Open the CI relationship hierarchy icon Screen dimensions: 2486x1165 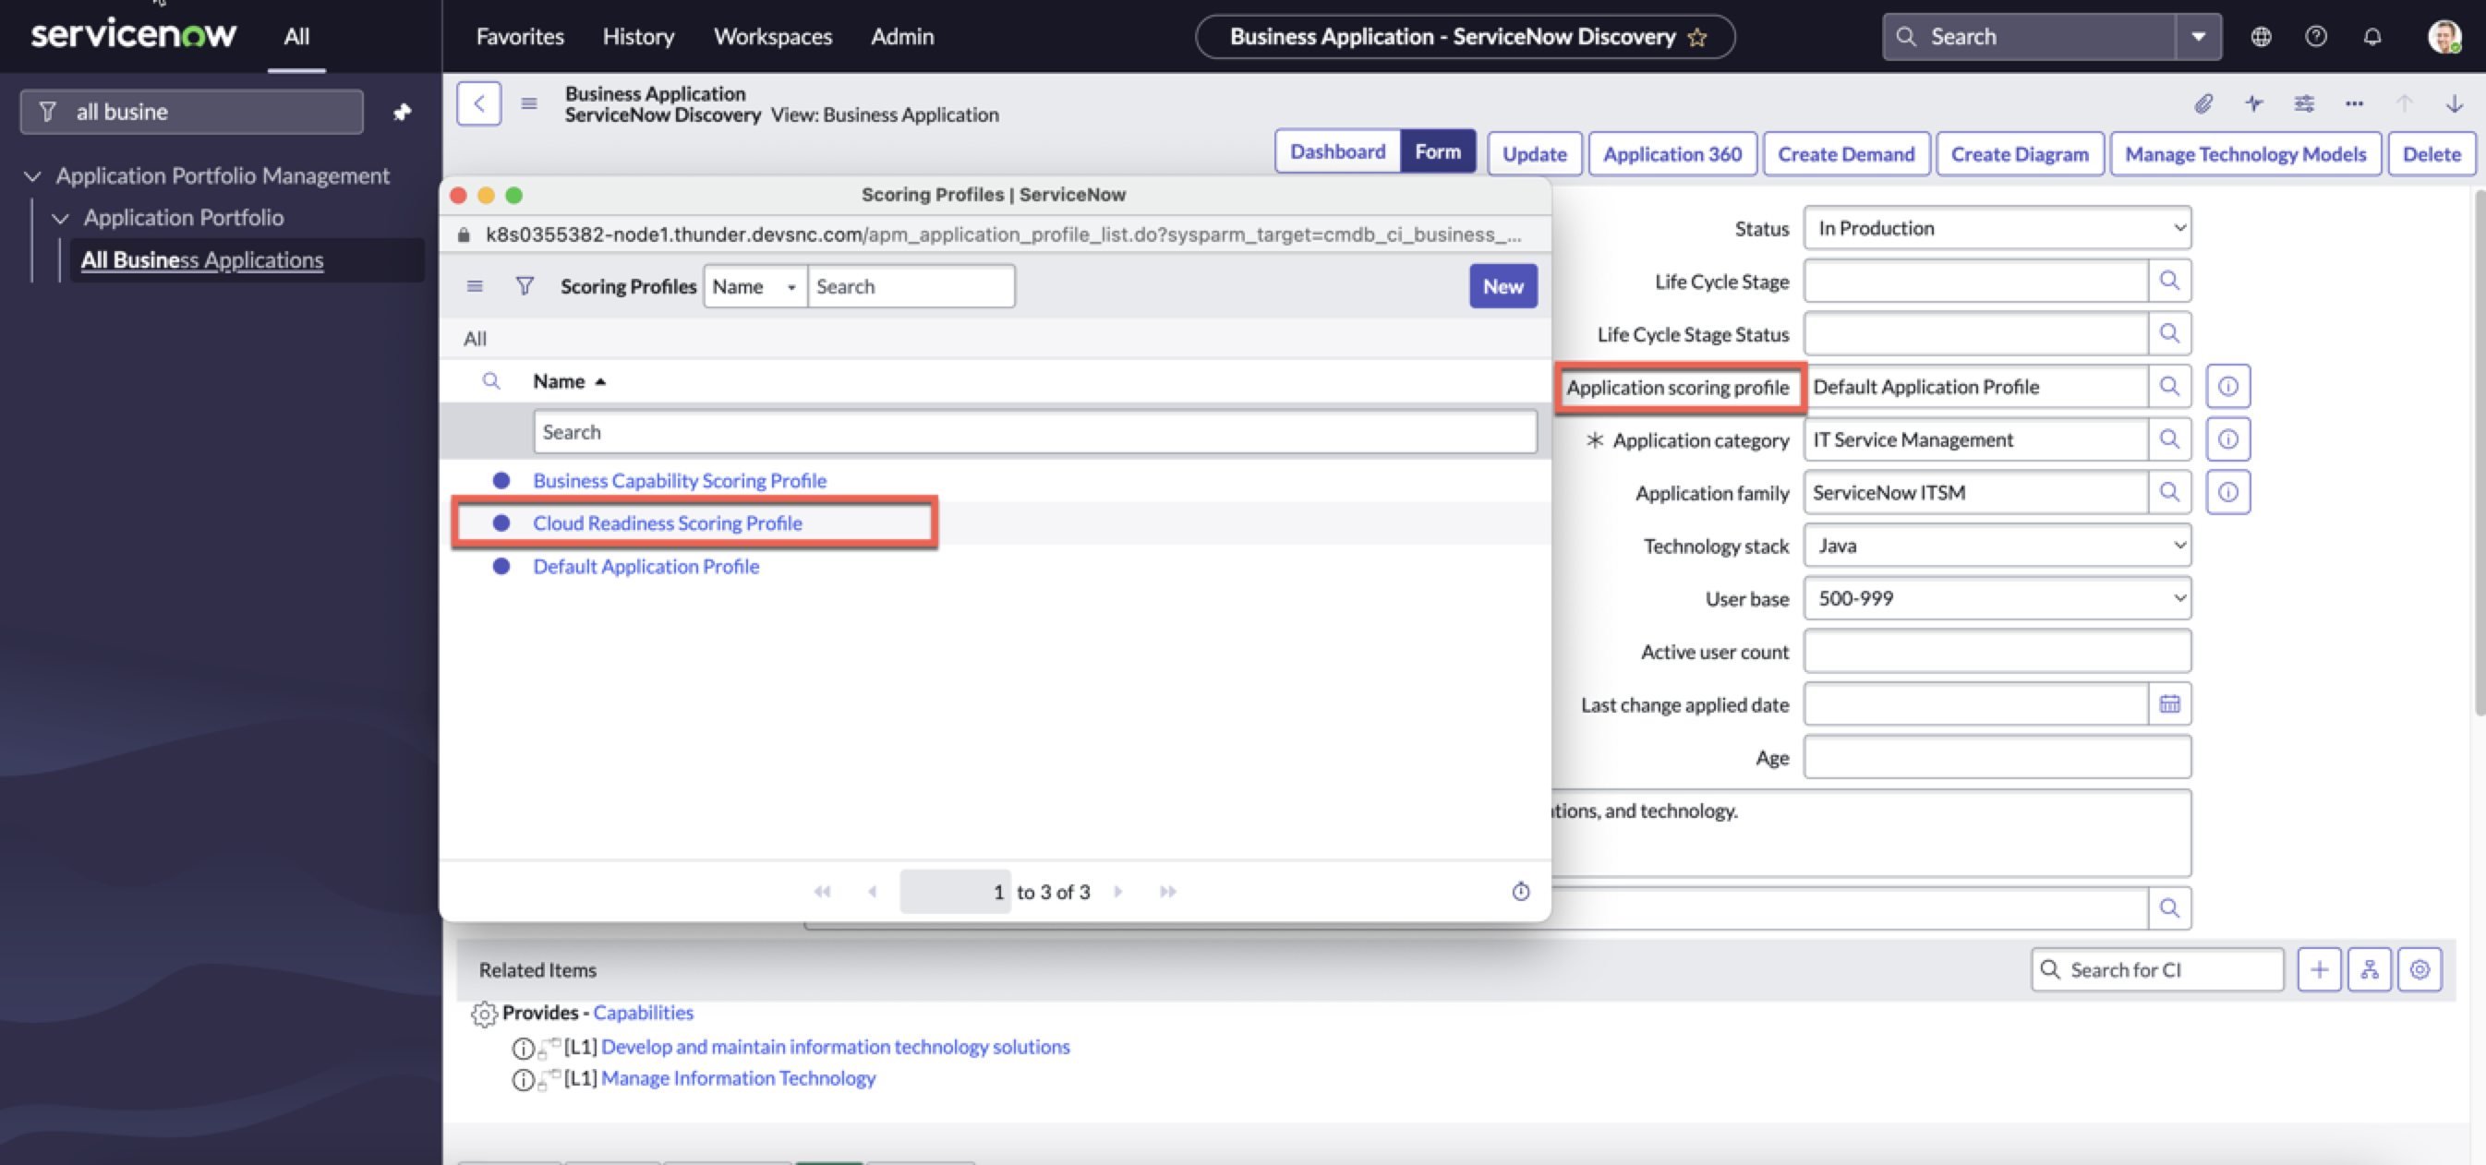click(2369, 969)
